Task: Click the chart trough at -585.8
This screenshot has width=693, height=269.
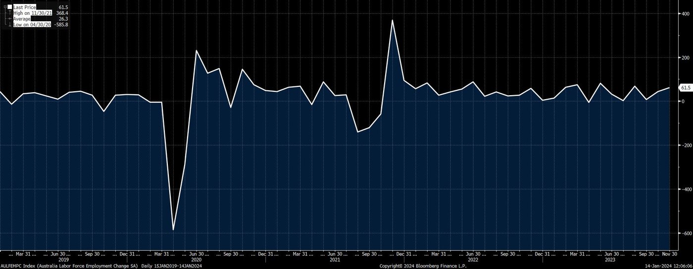Action: 173,230
